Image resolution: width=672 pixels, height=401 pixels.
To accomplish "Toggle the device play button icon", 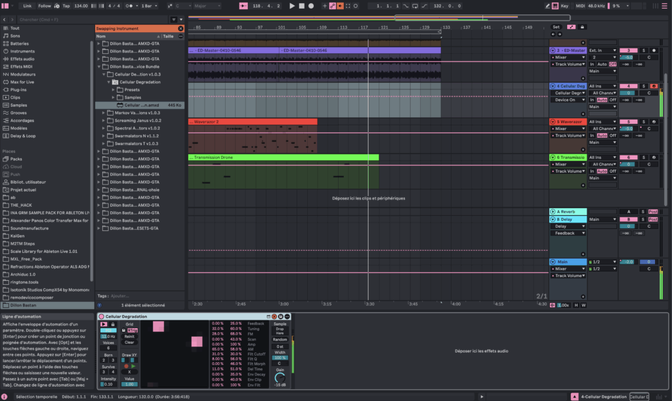I will [x=104, y=325].
